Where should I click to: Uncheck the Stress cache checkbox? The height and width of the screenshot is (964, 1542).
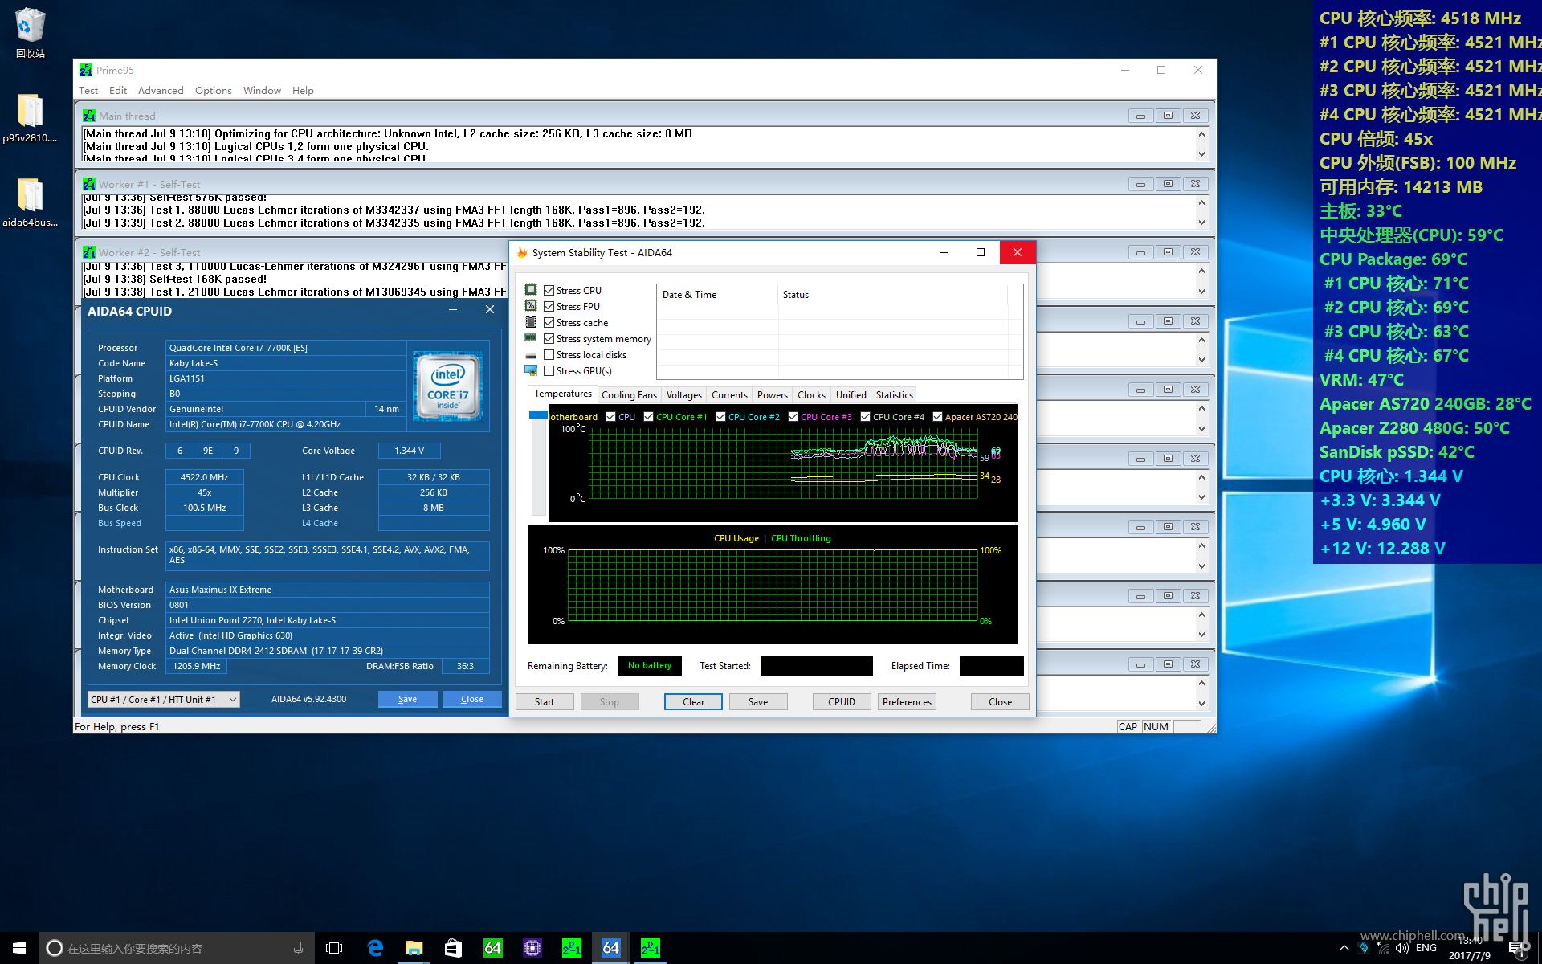click(x=549, y=322)
